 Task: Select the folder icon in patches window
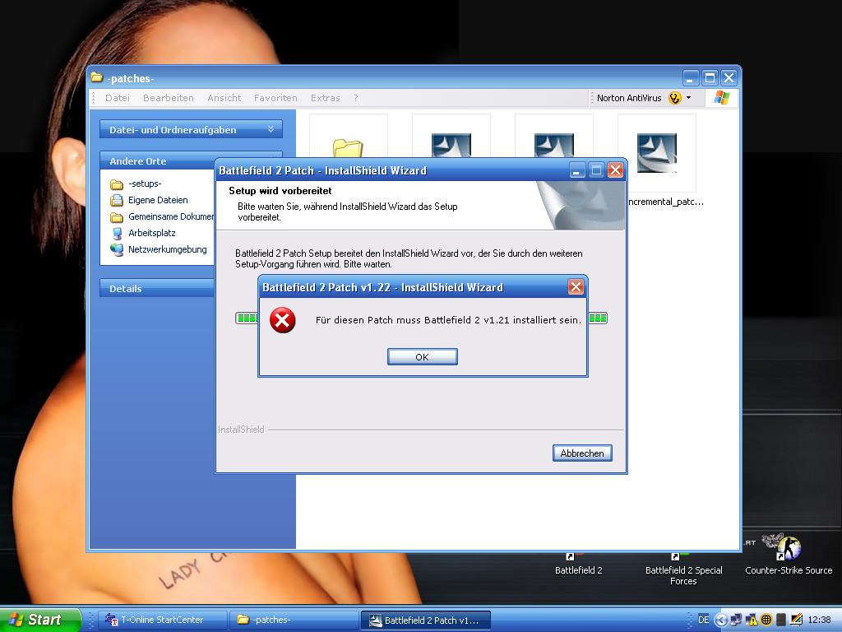click(x=348, y=147)
